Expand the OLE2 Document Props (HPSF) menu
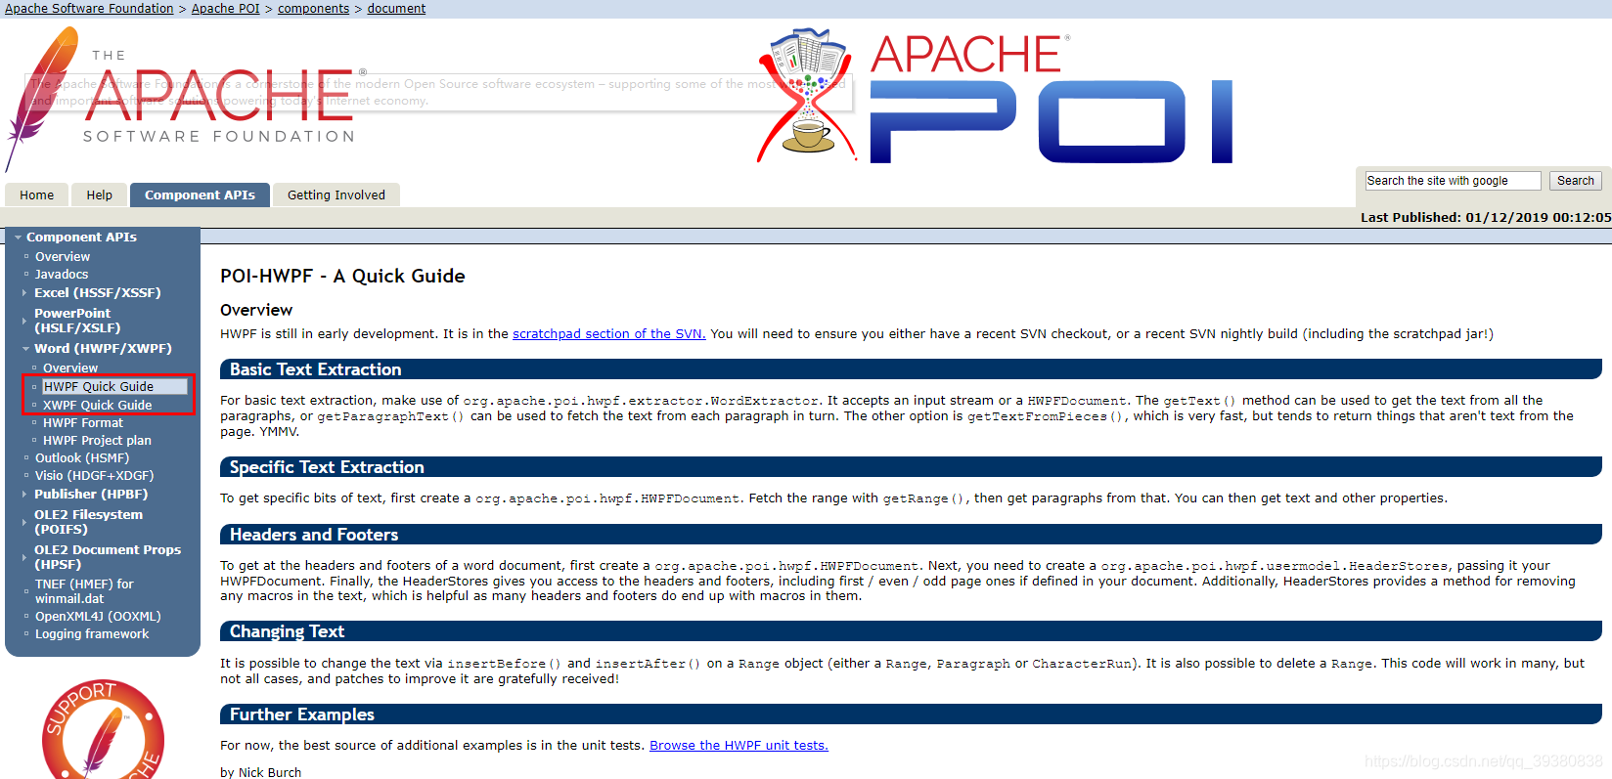The image size is (1612, 779). (x=108, y=557)
